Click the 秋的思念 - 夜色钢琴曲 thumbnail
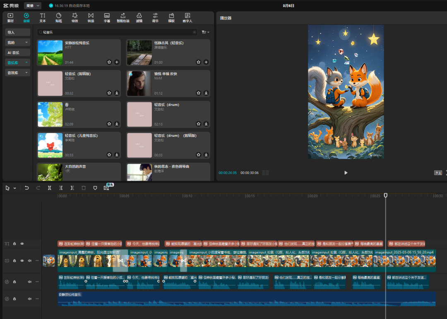The image size is (447, 319). tap(139, 172)
